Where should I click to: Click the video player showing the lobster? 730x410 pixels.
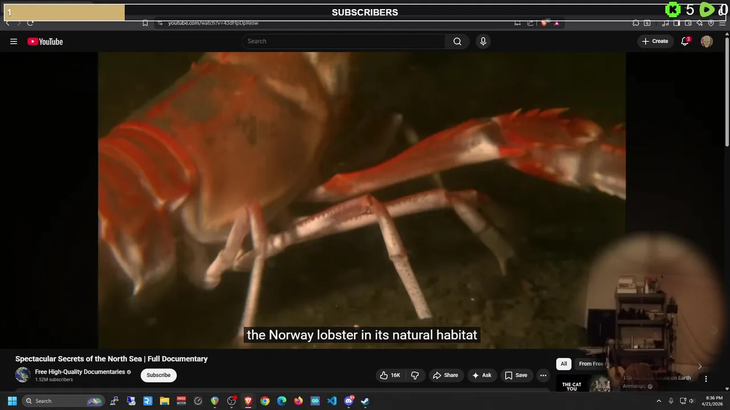(362, 199)
